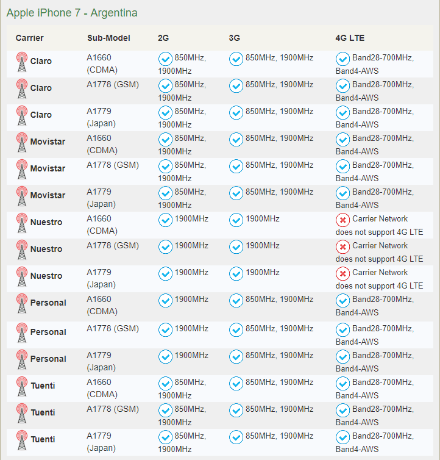This screenshot has width=440, height=460.
Task: Select the Personal A1660 row tower icon
Action: point(22,303)
